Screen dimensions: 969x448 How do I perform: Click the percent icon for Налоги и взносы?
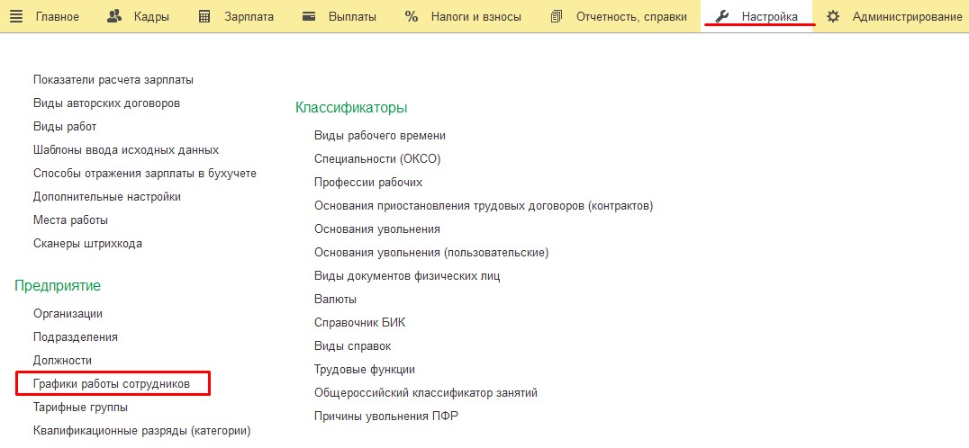coord(412,17)
